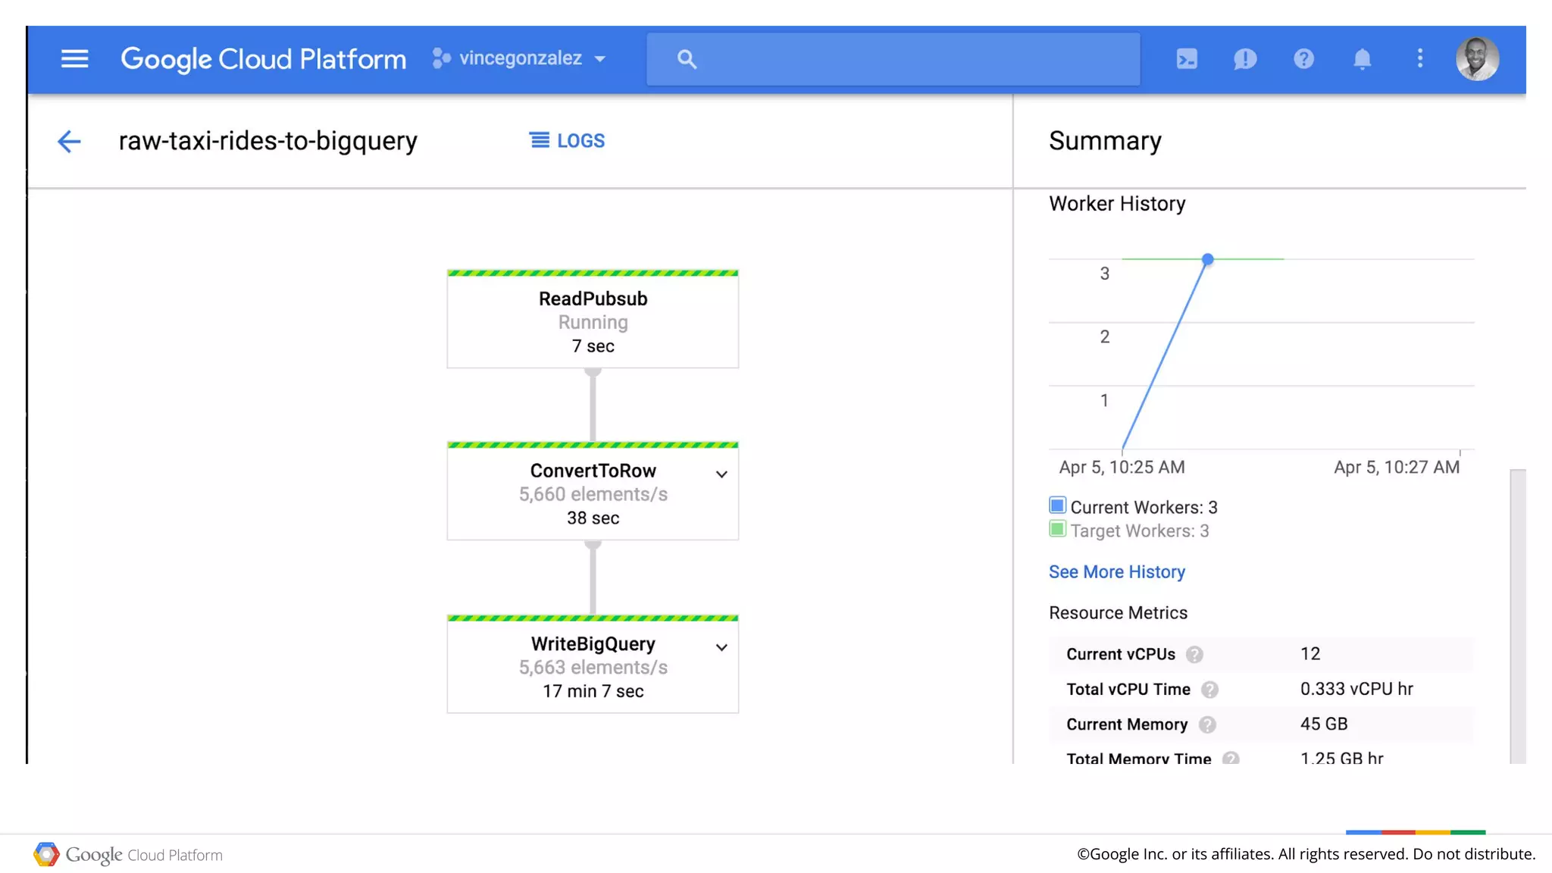Open the three-dot settings menu
Screen dimensions: 1552x873
click(x=1420, y=58)
